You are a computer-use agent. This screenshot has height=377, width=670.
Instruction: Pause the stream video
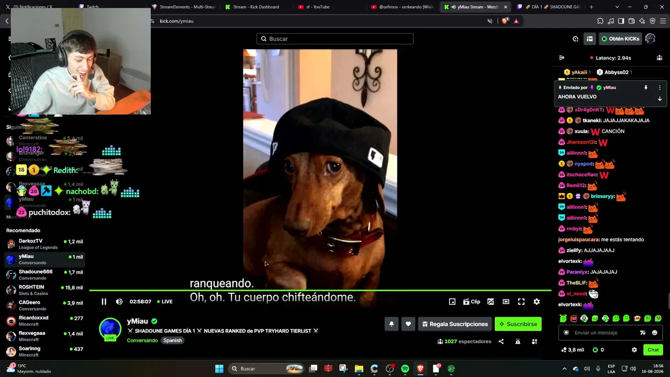(104, 302)
